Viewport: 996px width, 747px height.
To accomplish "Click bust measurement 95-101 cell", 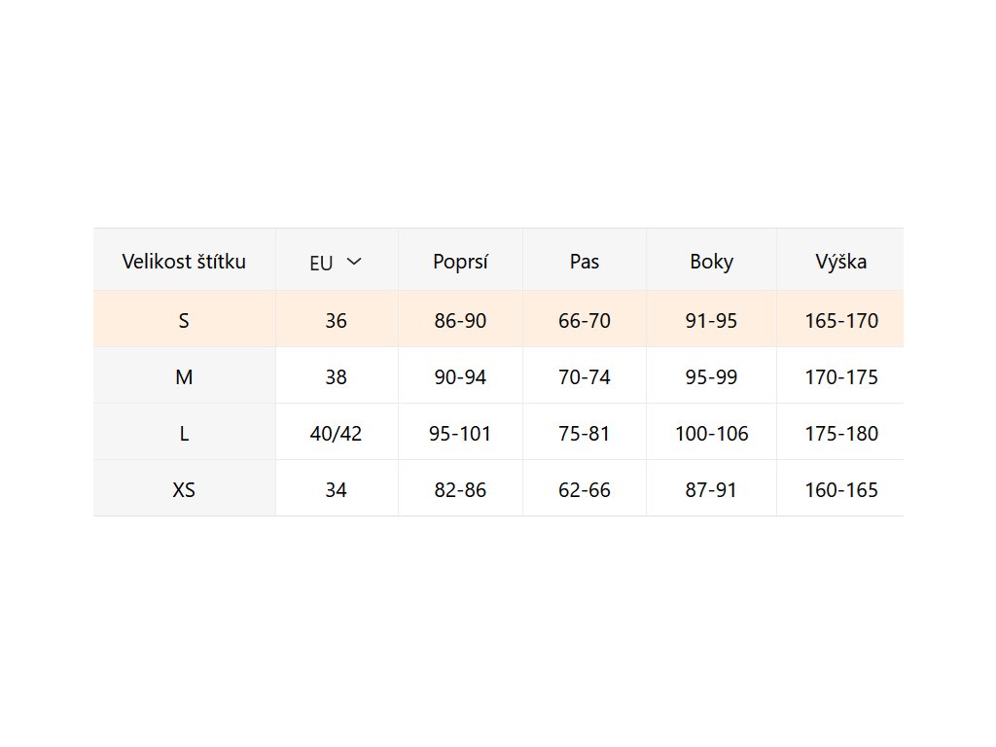I will click(460, 433).
